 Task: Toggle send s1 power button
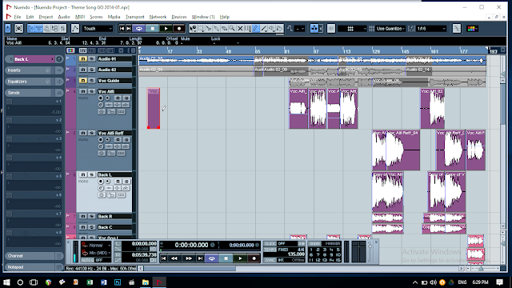click(x=9, y=102)
